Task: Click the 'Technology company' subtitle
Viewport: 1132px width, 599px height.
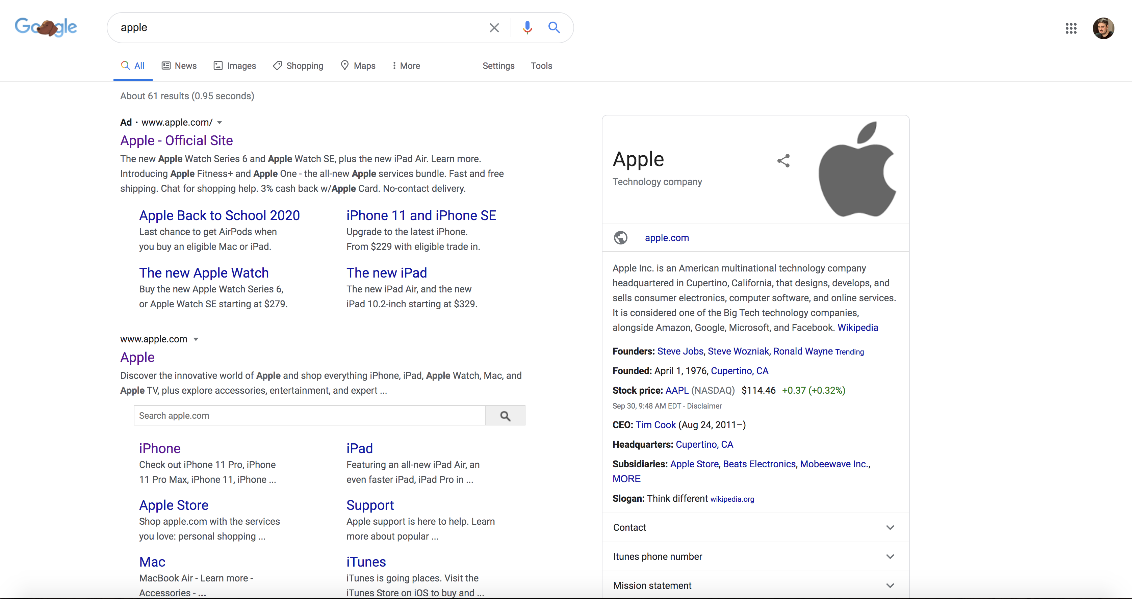Action: [x=657, y=182]
